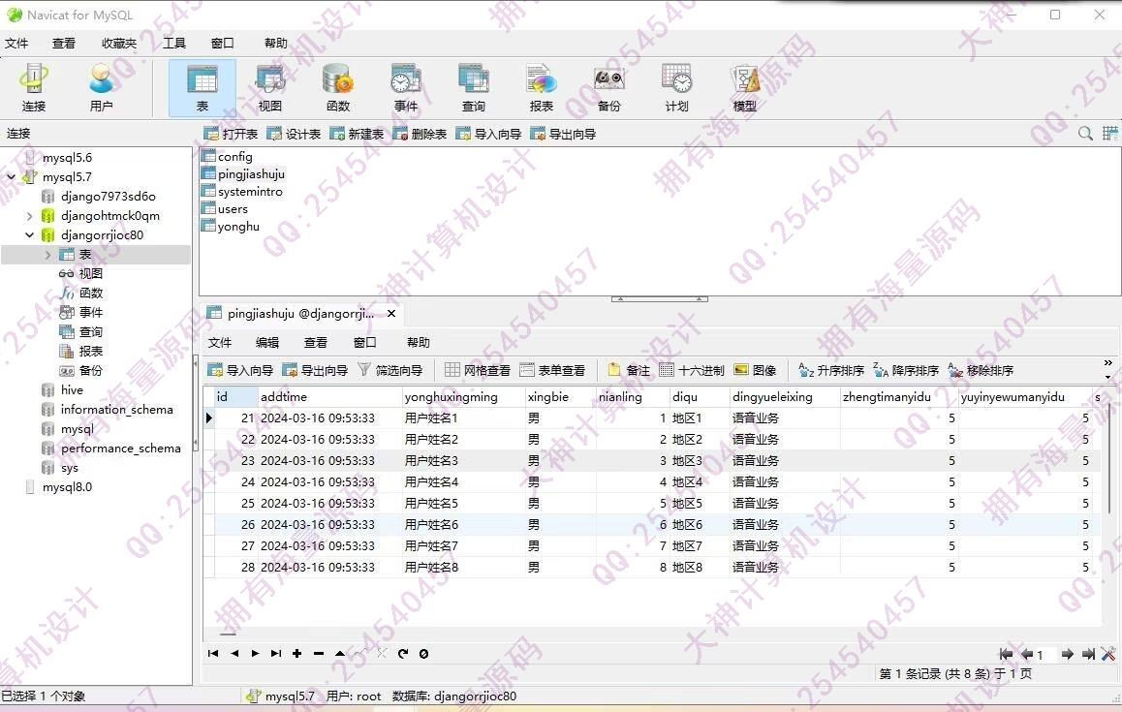This screenshot has width=1122, height=712.
Task: Select the 表 table toolbar button
Action: tap(202, 87)
